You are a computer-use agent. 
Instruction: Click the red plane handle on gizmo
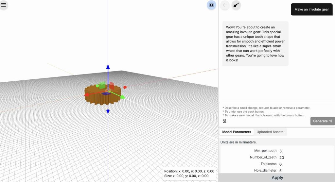pyautogui.click(x=112, y=86)
